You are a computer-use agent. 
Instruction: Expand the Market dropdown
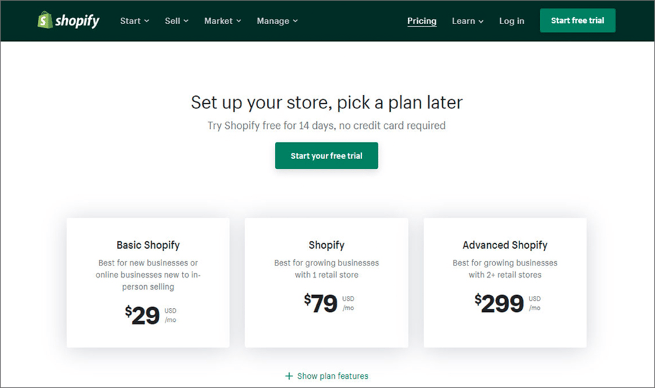(x=222, y=20)
